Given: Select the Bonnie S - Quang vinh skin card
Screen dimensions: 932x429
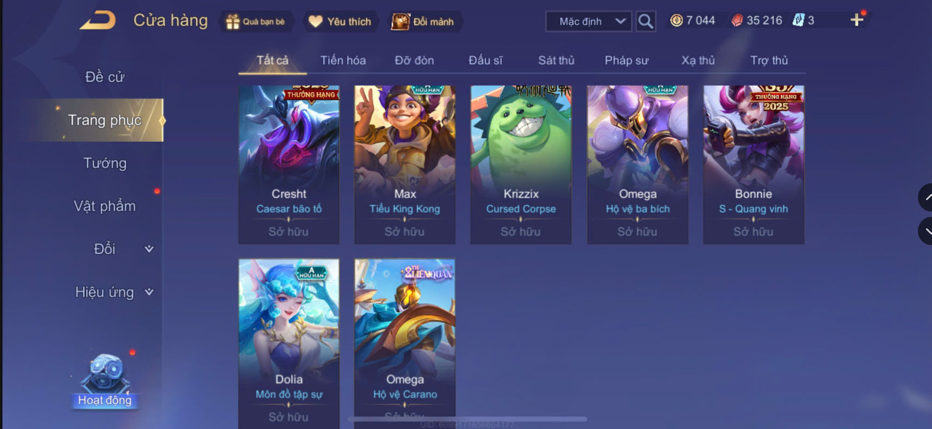Looking at the screenshot, I should [753, 164].
